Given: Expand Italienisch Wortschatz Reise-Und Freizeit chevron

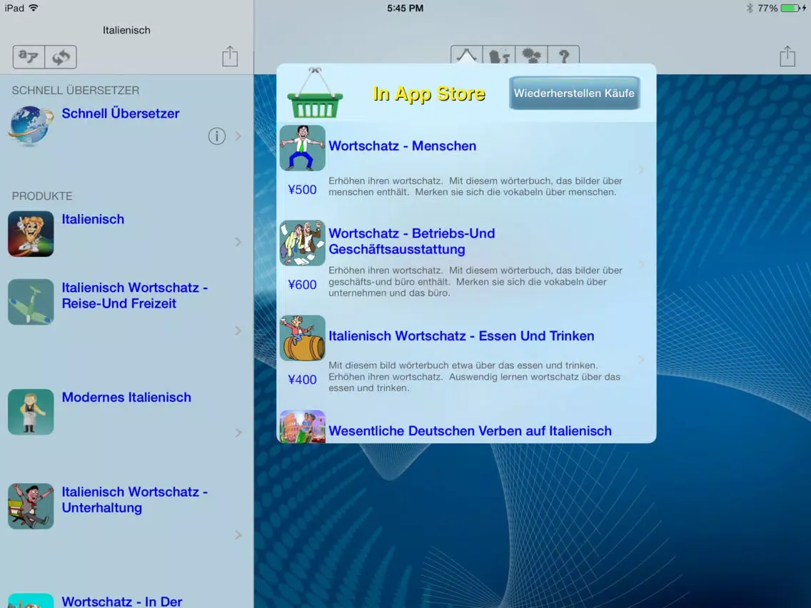Looking at the screenshot, I should [238, 330].
